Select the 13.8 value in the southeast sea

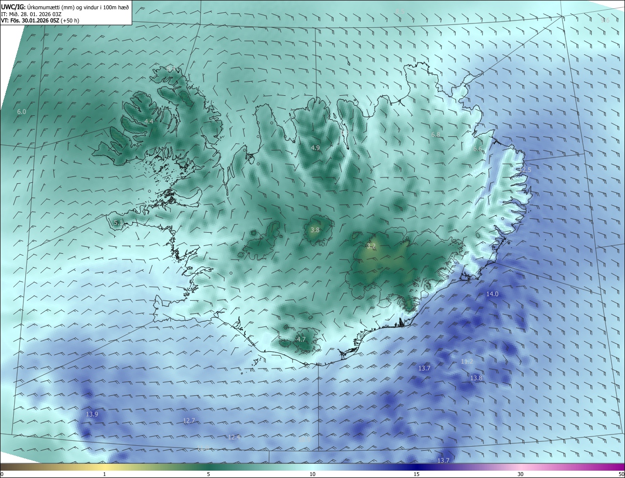(x=476, y=378)
